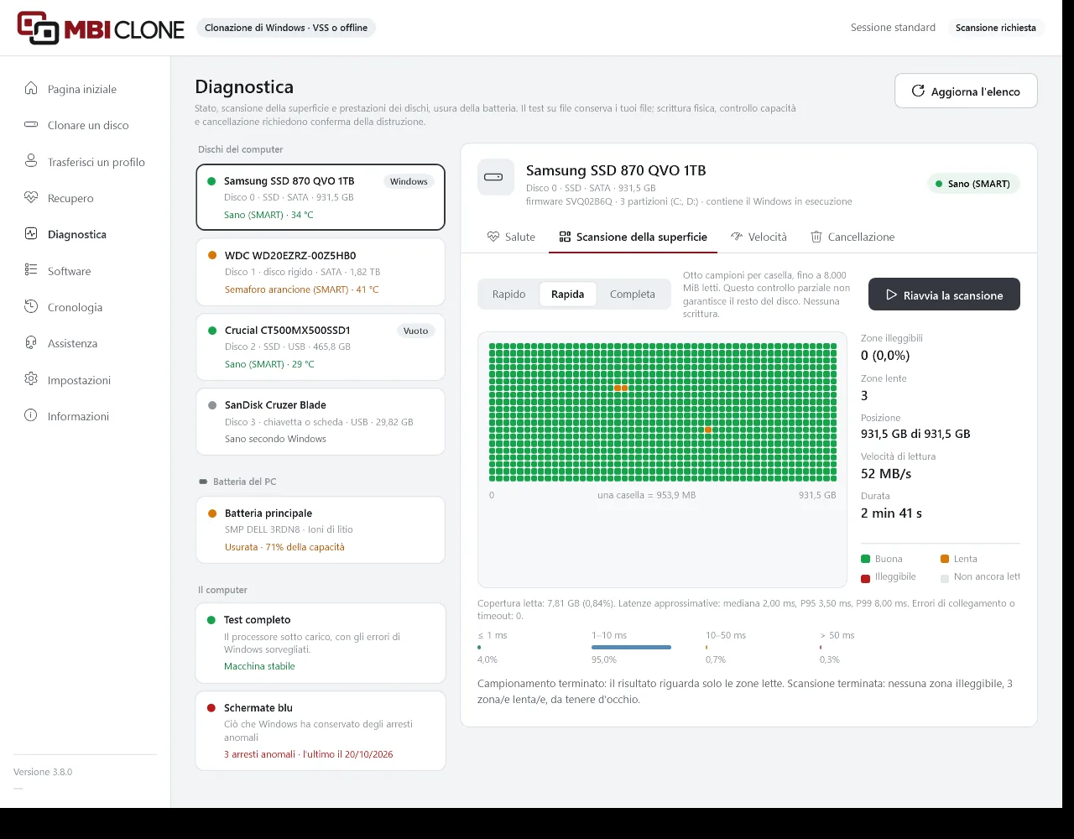
Task: Open the Salute tab
Action: tap(511, 237)
